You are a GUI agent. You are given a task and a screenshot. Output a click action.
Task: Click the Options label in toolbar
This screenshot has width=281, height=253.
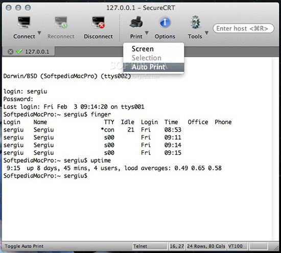165,36
